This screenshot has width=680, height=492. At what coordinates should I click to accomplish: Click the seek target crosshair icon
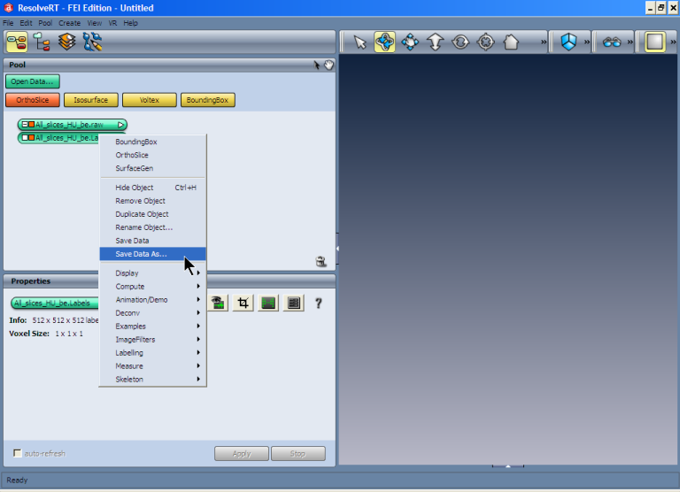[485, 42]
